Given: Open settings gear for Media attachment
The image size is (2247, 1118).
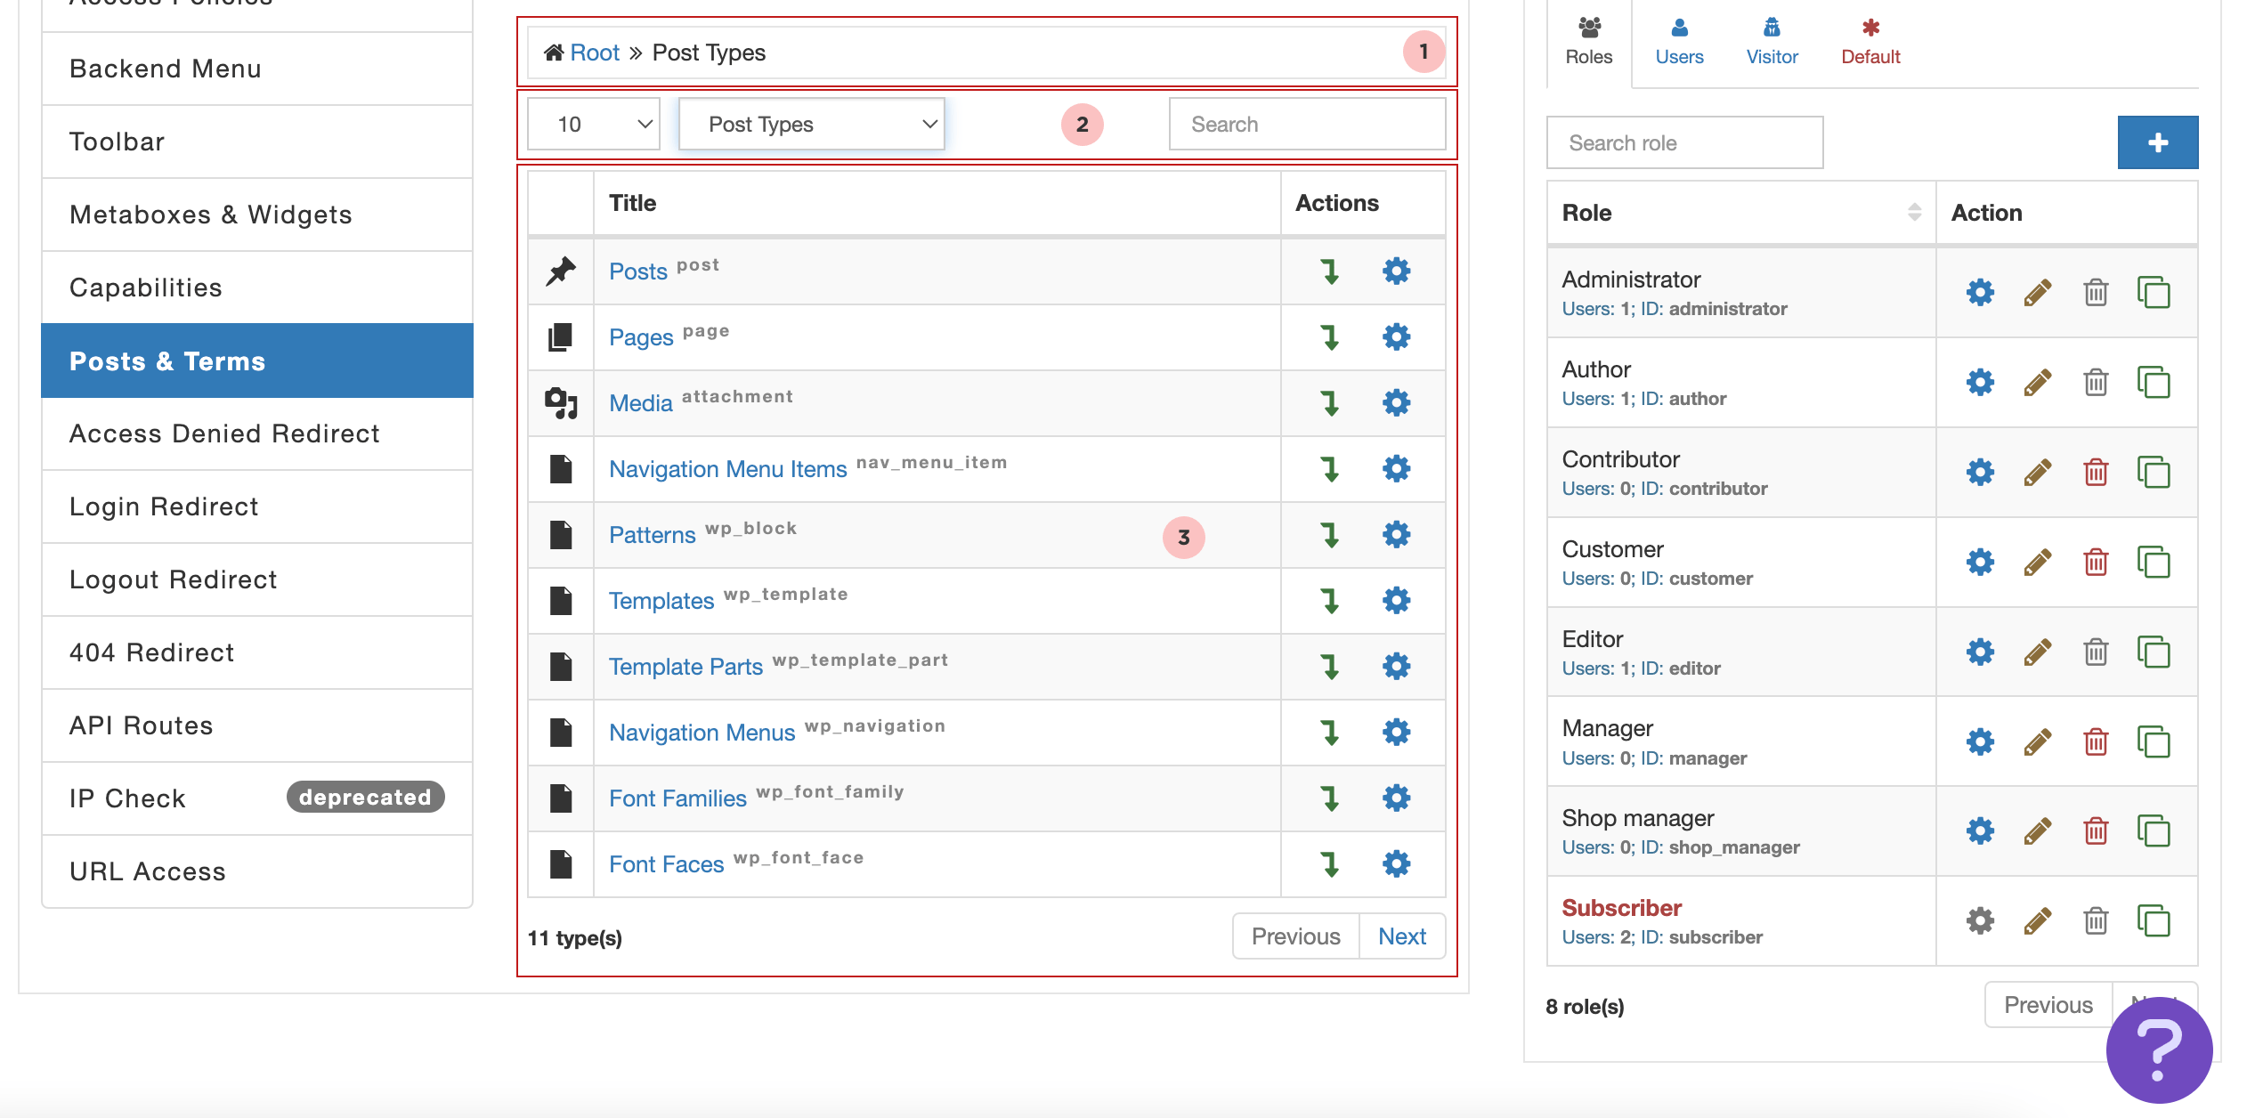Looking at the screenshot, I should [x=1396, y=402].
